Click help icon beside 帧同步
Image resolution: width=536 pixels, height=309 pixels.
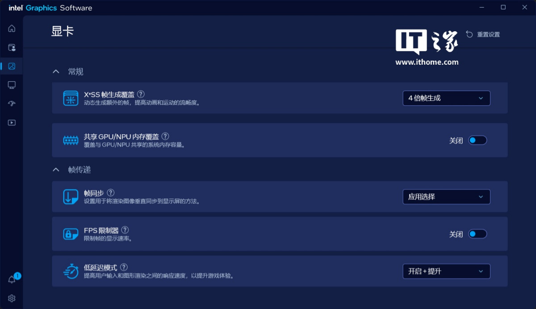(111, 193)
